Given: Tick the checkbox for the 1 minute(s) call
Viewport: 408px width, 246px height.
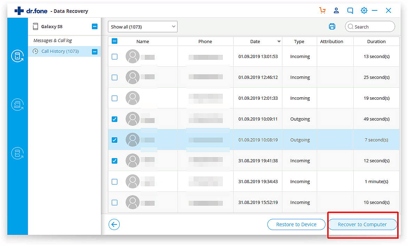Looking at the screenshot, I should click(x=115, y=182).
